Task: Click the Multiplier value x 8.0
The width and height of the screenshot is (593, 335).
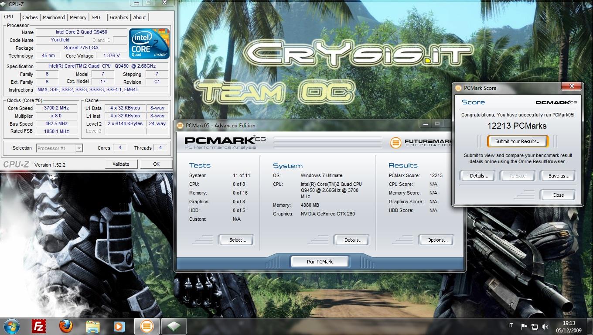Action: tap(57, 116)
